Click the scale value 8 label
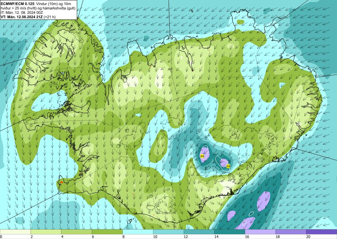The image size is (337, 239). coord(124,237)
